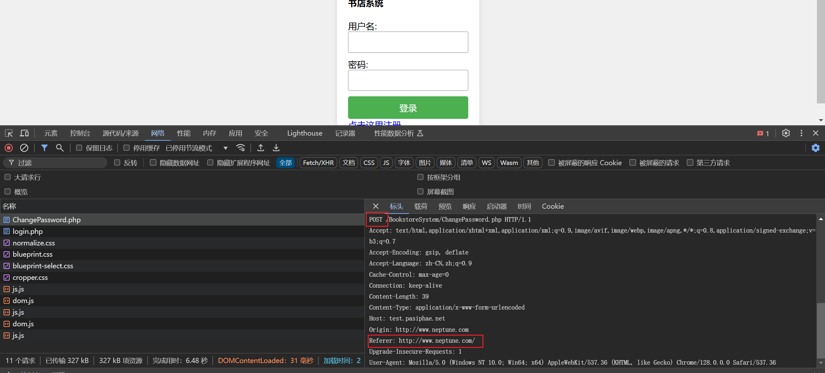Open the Lighthouse tab
The height and width of the screenshot is (373, 825).
(305, 133)
